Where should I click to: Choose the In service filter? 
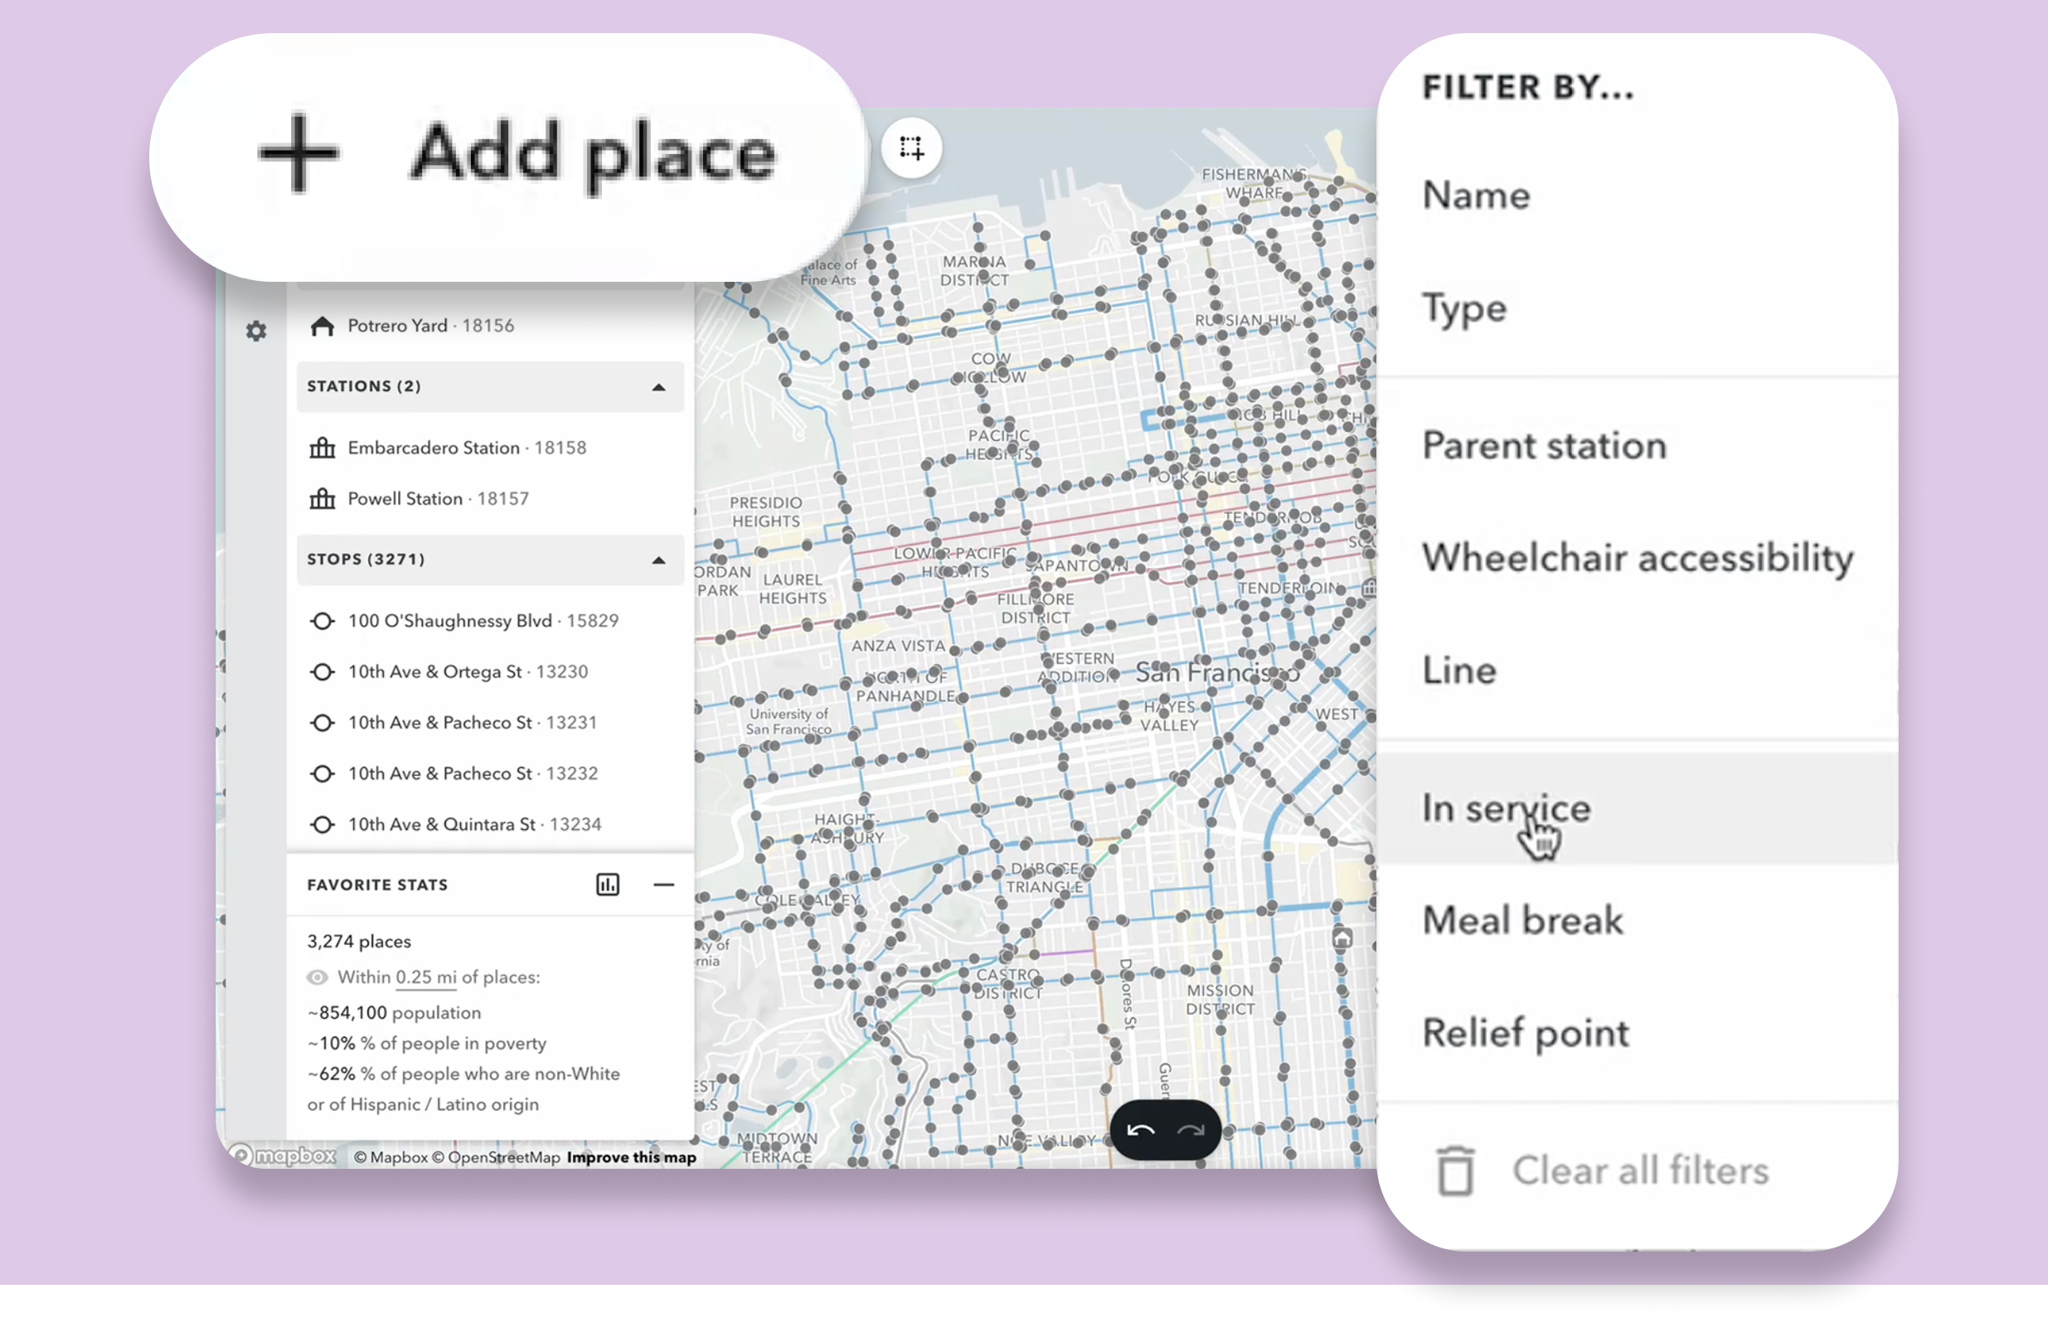1638,808
